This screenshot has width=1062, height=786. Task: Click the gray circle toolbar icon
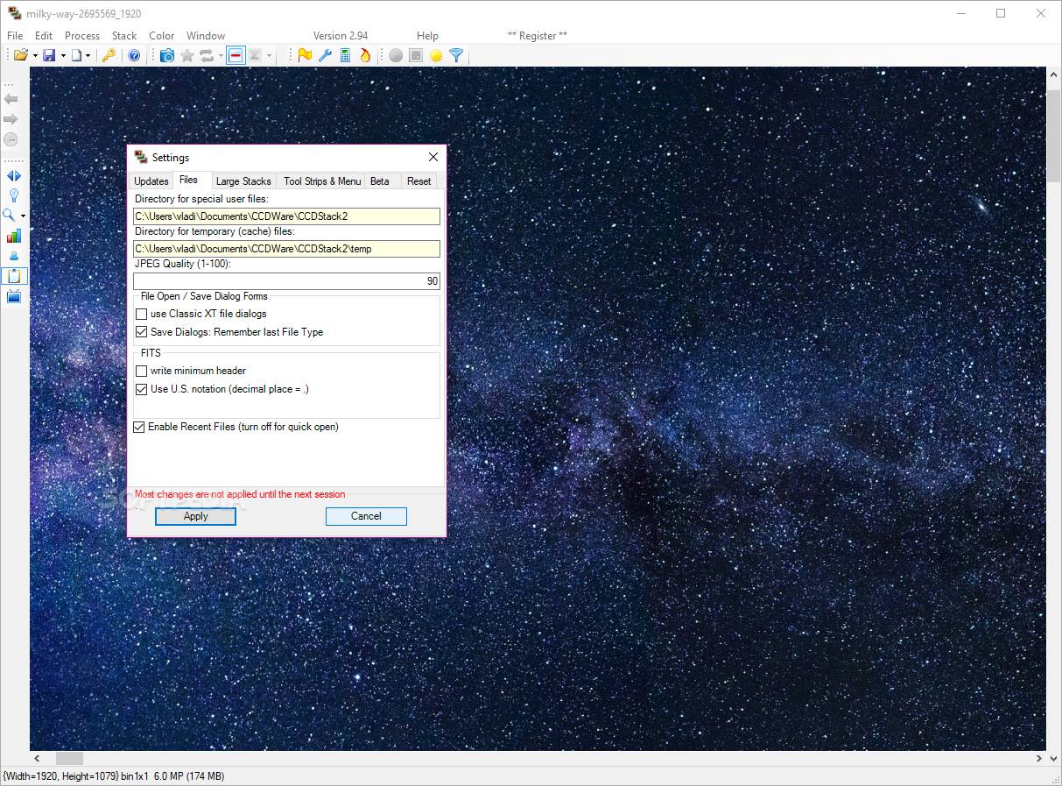pos(396,55)
